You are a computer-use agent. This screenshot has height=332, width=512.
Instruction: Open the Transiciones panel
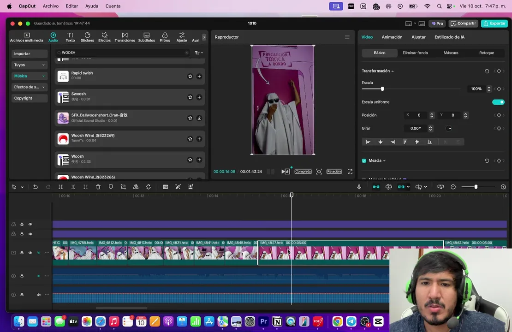(x=125, y=37)
